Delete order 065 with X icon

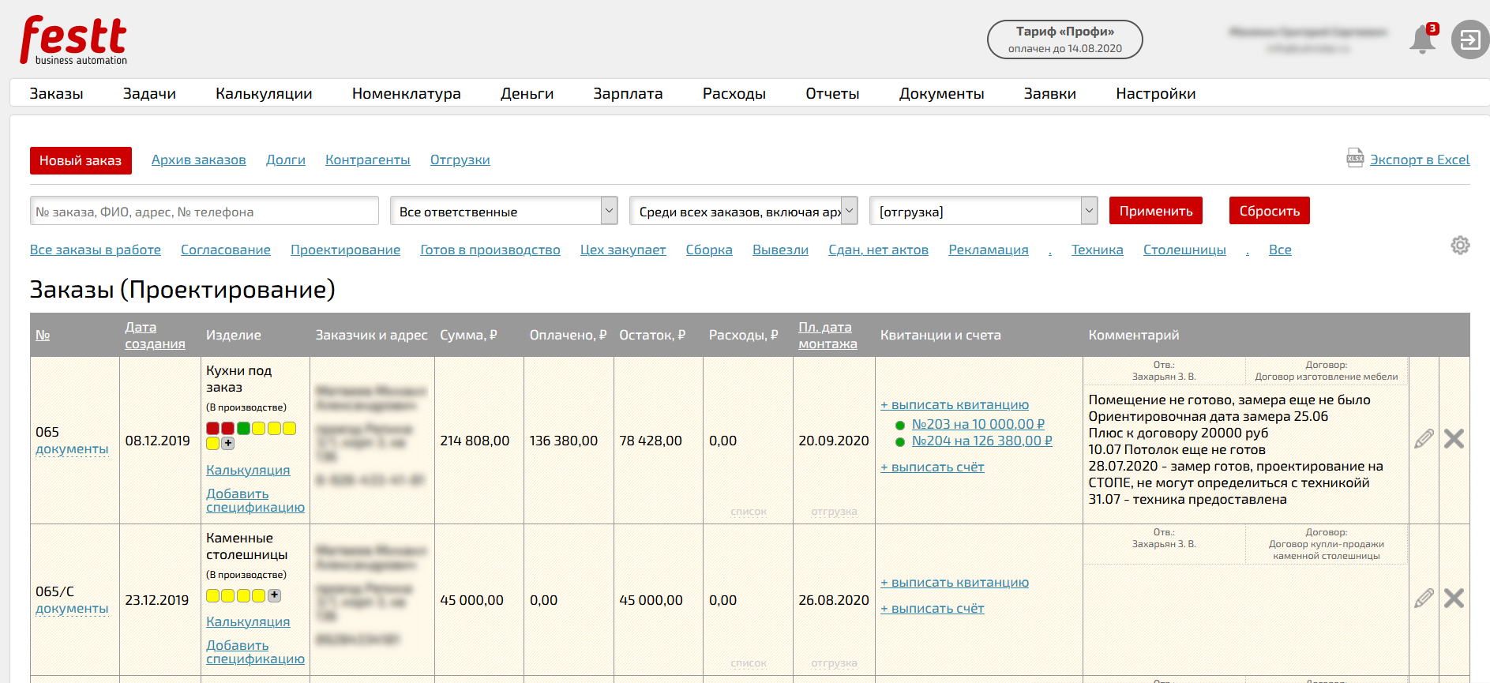coord(1454,439)
